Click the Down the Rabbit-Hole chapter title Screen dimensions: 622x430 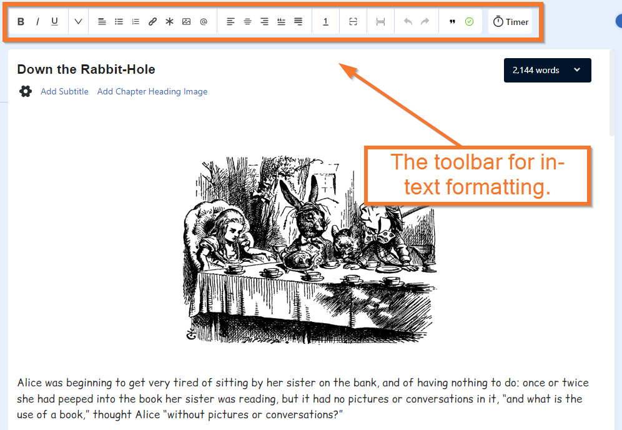point(86,69)
